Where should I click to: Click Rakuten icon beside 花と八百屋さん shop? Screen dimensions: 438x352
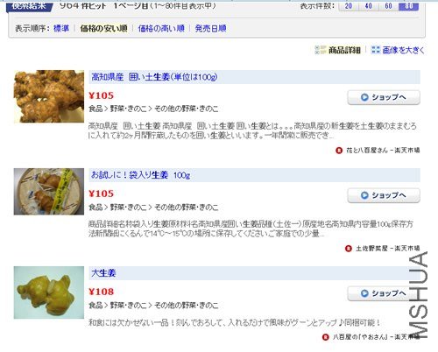(339, 151)
